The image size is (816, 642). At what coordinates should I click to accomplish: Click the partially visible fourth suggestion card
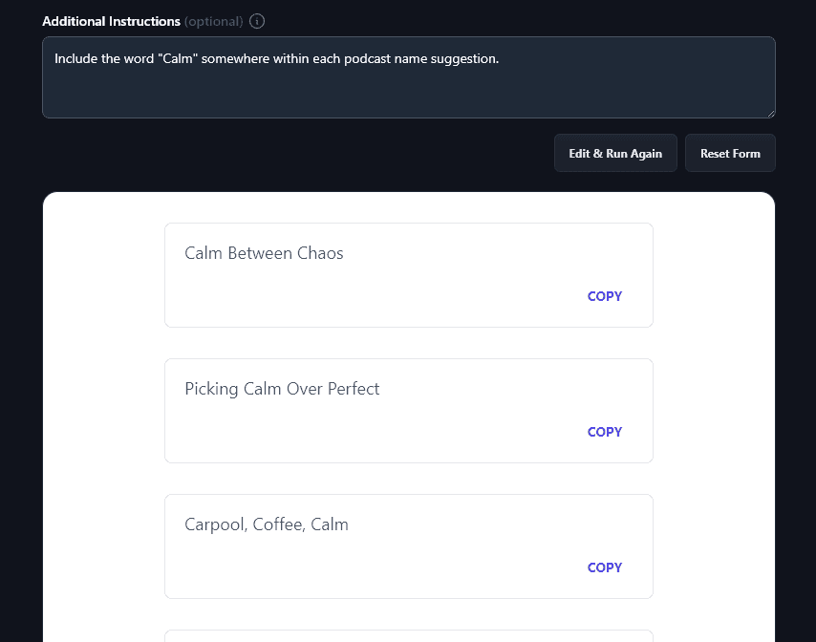click(408, 635)
